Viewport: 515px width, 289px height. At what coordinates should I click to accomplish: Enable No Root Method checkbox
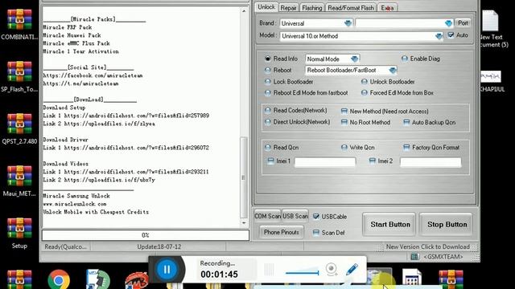pyautogui.click(x=344, y=122)
